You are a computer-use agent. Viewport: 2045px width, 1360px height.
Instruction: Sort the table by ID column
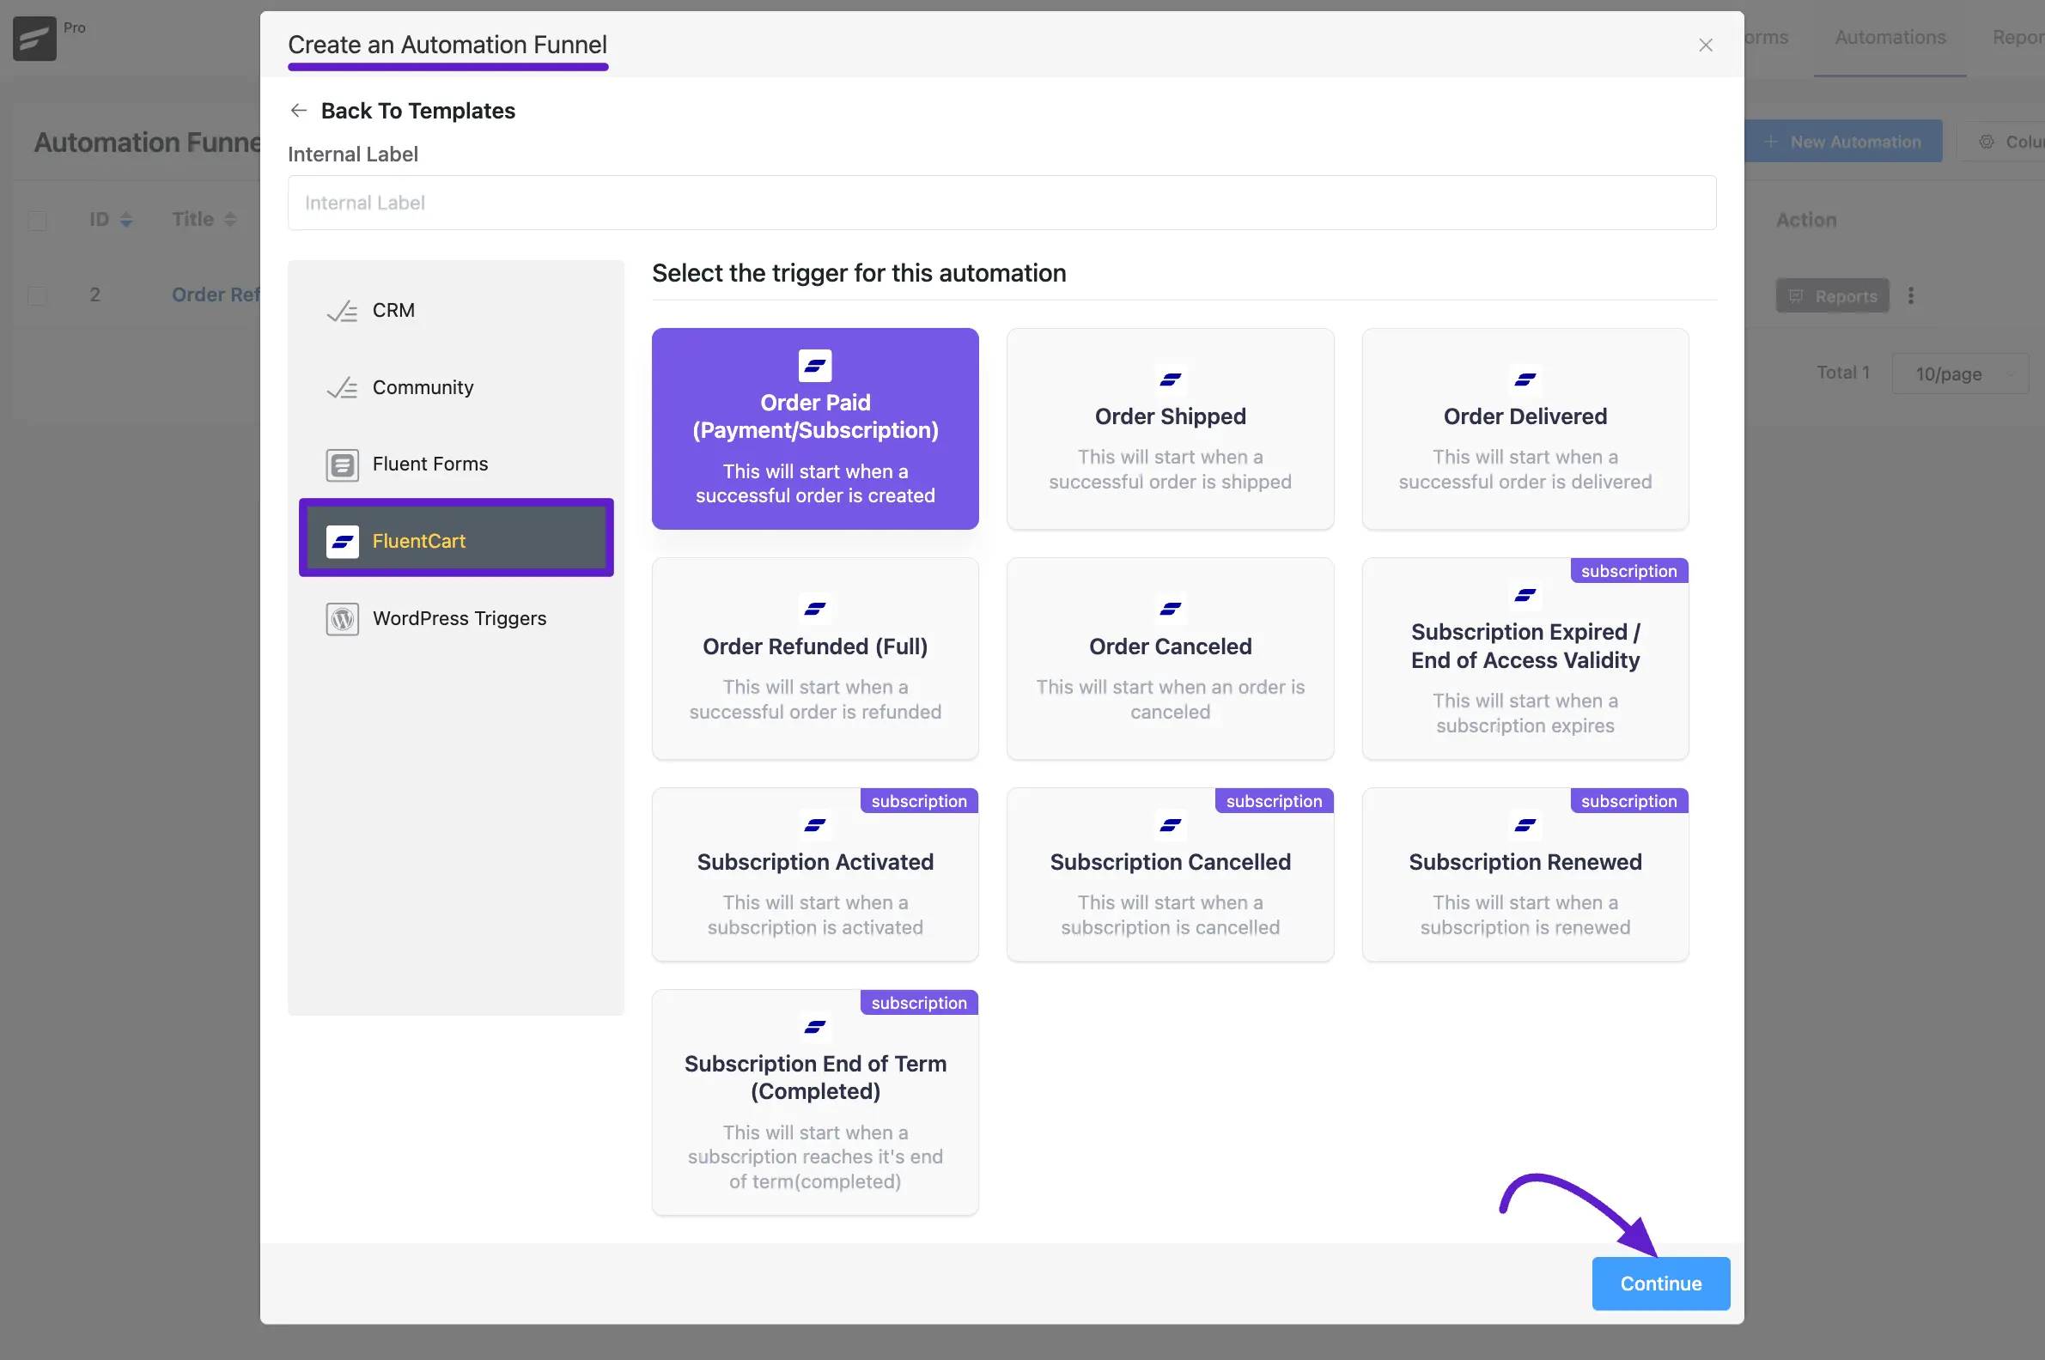(x=125, y=220)
